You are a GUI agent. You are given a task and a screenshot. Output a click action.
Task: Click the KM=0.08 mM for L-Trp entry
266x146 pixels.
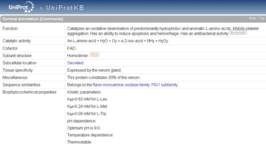tap(87, 114)
